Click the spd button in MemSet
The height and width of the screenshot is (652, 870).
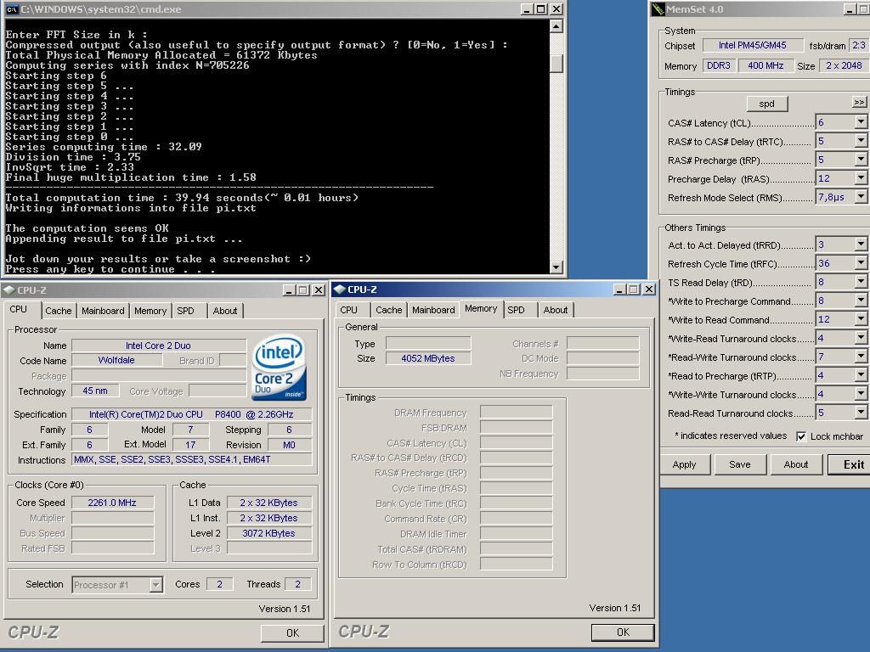767,104
